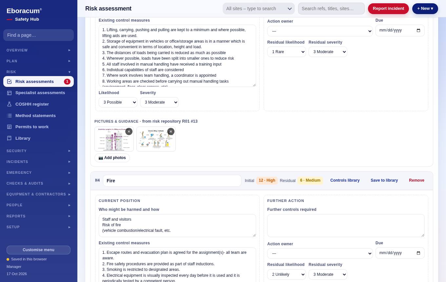Screen dimensions: 446x282
Task: Click the Report incident button
Action: click(388, 9)
